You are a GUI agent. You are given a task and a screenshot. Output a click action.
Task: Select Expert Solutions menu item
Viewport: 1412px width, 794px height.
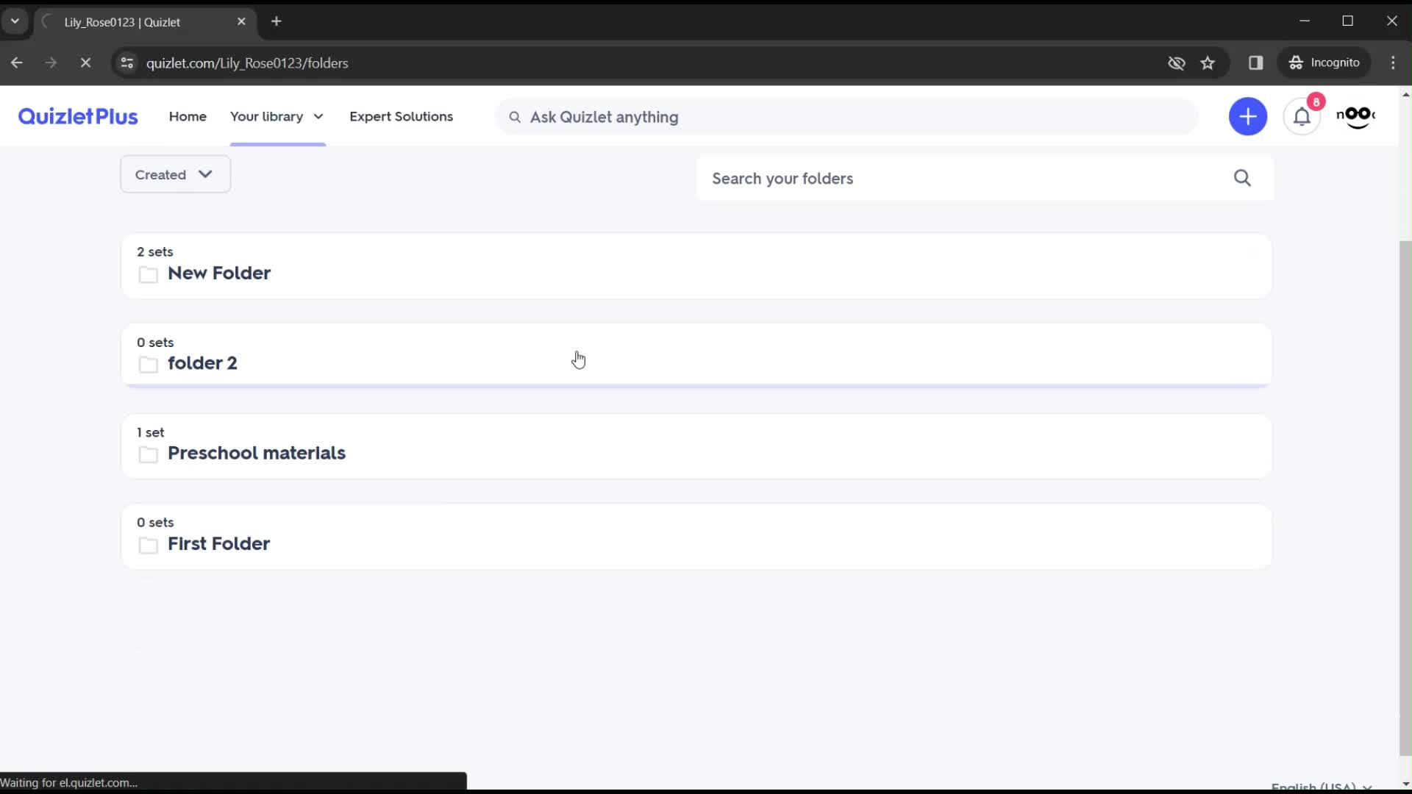tap(402, 116)
